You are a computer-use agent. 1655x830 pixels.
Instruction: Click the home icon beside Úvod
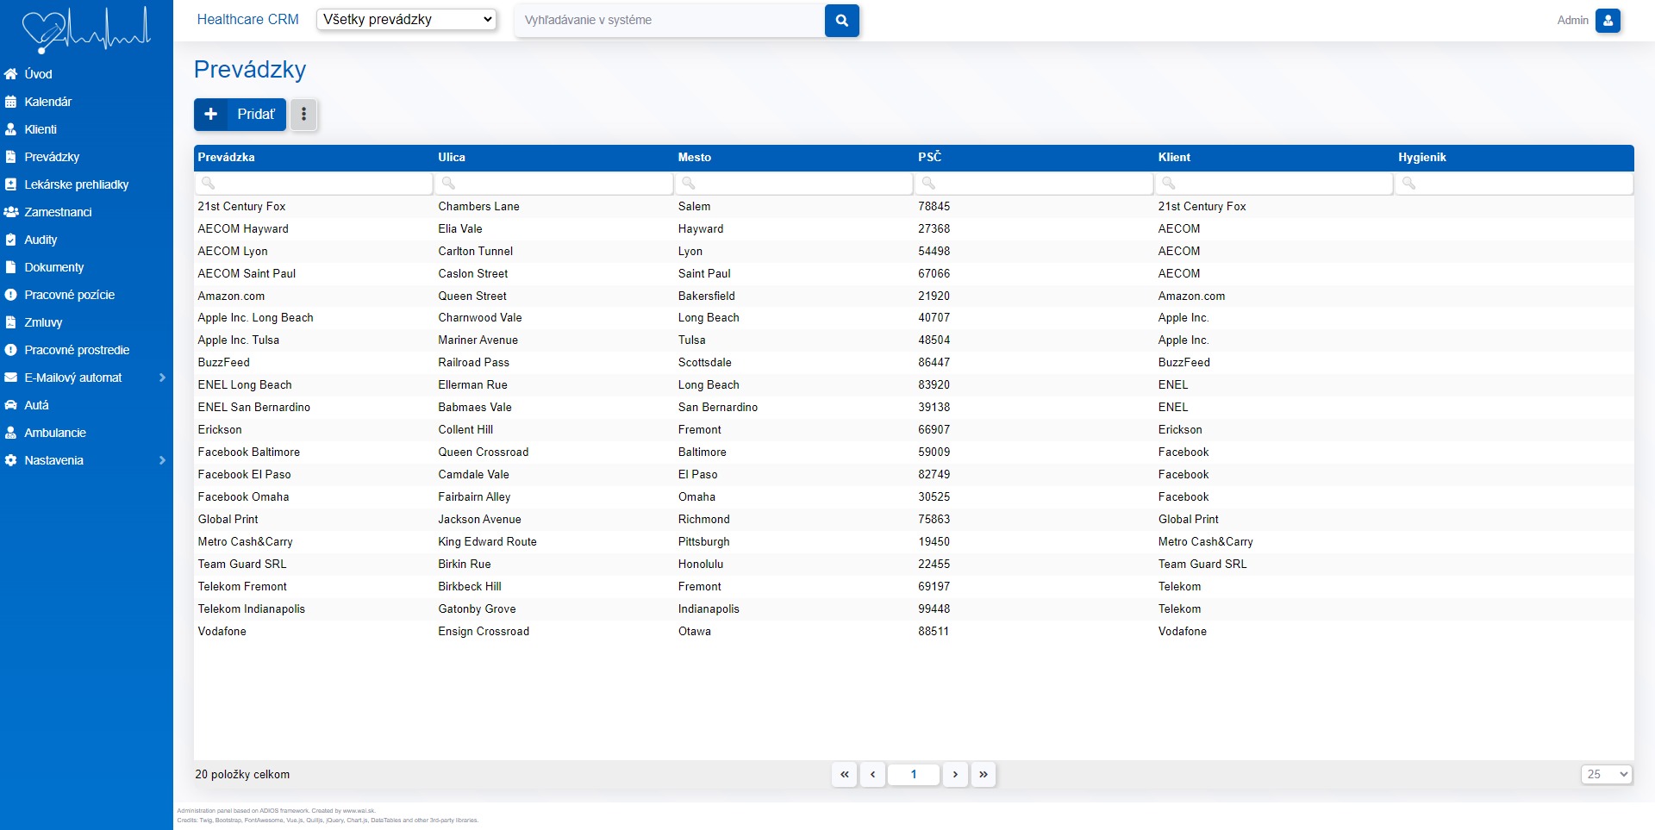[x=10, y=74]
